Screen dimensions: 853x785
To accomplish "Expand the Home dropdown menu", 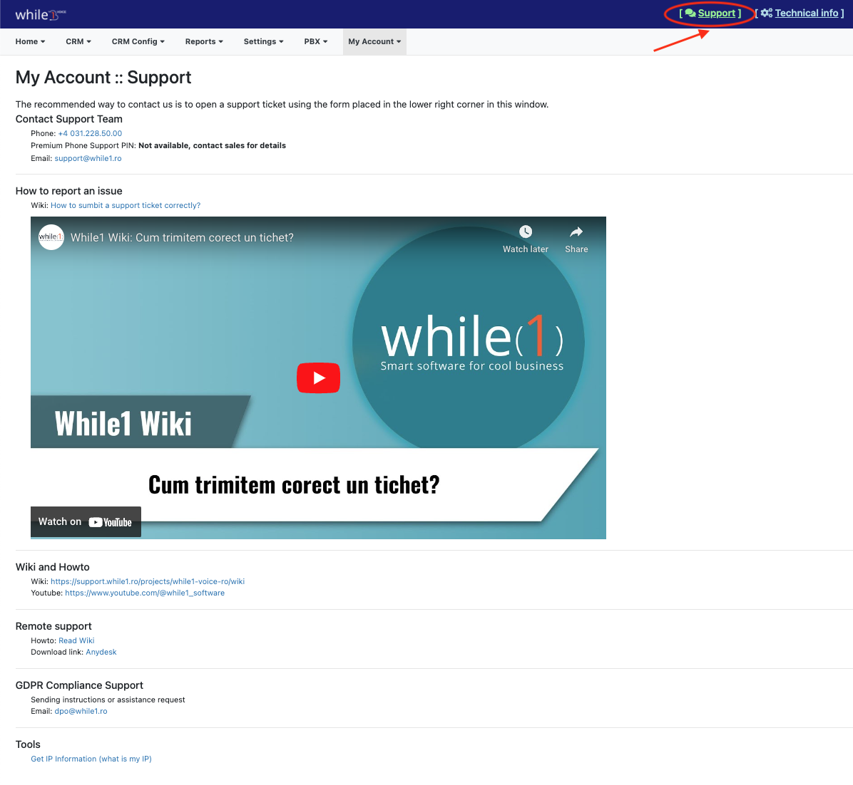I will [30, 42].
